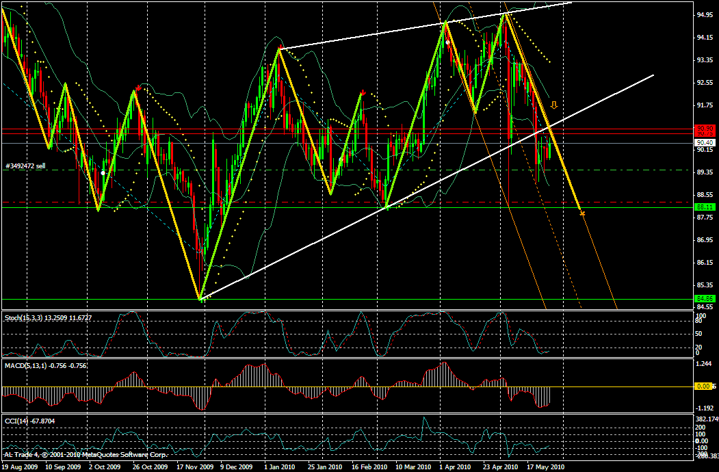Image resolution: width=719 pixels, height=472 pixels.
Task: Click the white 90.40 current price label
Action: click(705, 142)
